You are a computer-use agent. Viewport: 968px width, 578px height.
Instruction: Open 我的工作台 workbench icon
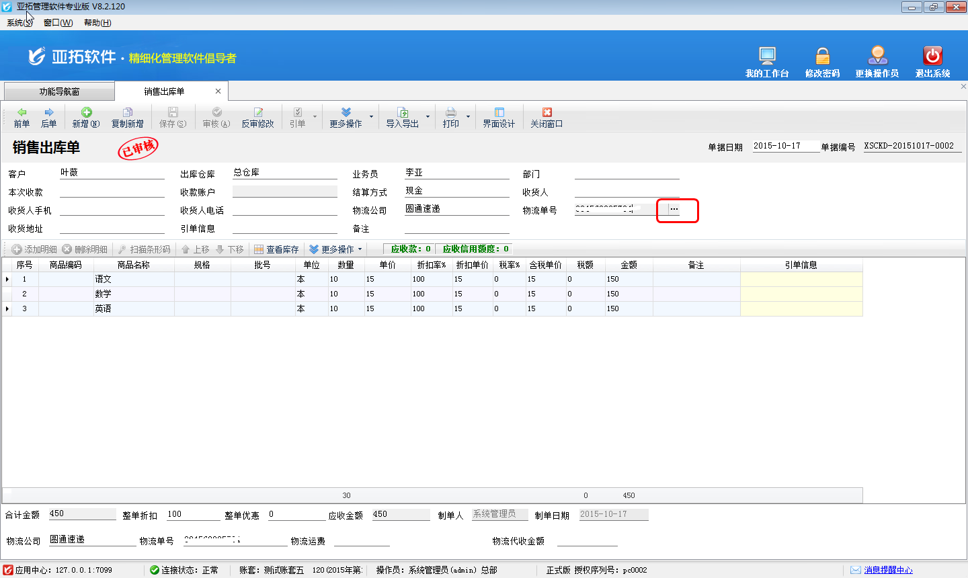coord(767,56)
